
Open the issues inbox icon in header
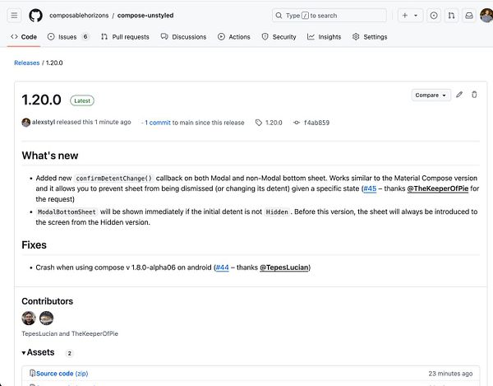[434, 16]
